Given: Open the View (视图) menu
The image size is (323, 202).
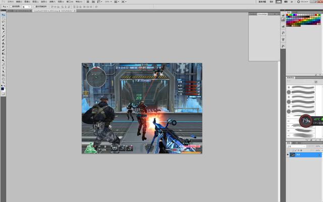Looking at the screenshot, I should [61, 2].
